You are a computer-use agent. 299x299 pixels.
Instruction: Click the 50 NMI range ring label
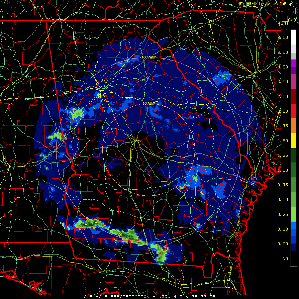[x=149, y=103]
